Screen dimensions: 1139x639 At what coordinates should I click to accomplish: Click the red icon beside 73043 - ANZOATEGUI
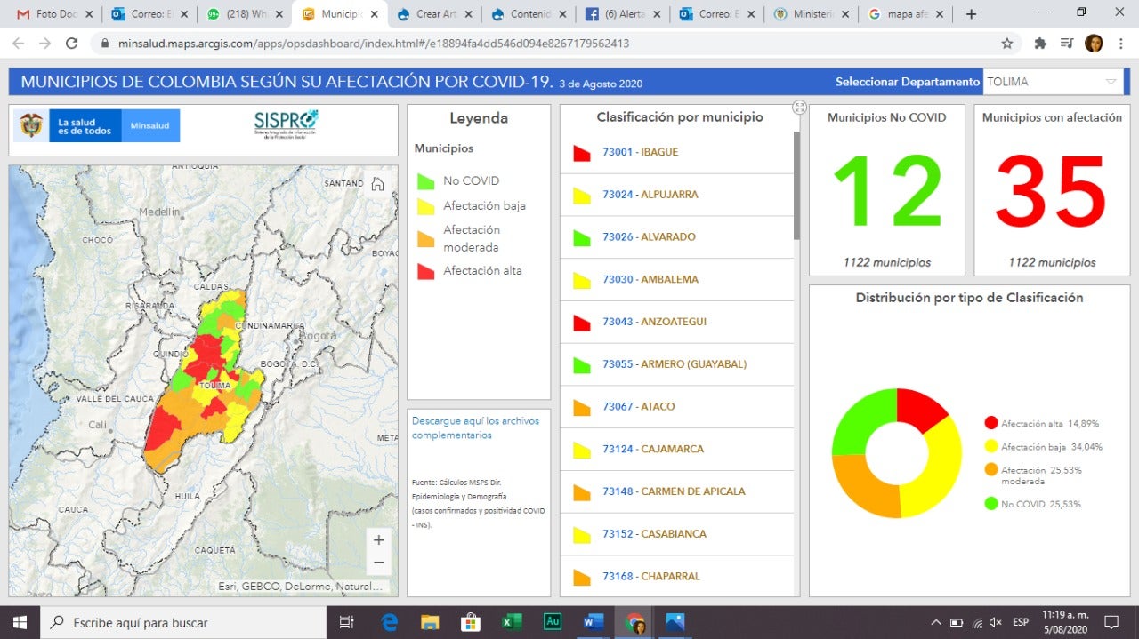pos(582,322)
